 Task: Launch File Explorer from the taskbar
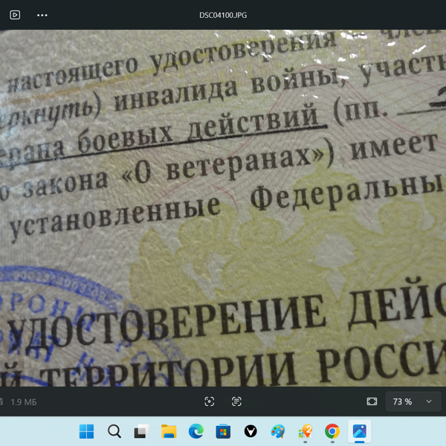(x=169, y=431)
